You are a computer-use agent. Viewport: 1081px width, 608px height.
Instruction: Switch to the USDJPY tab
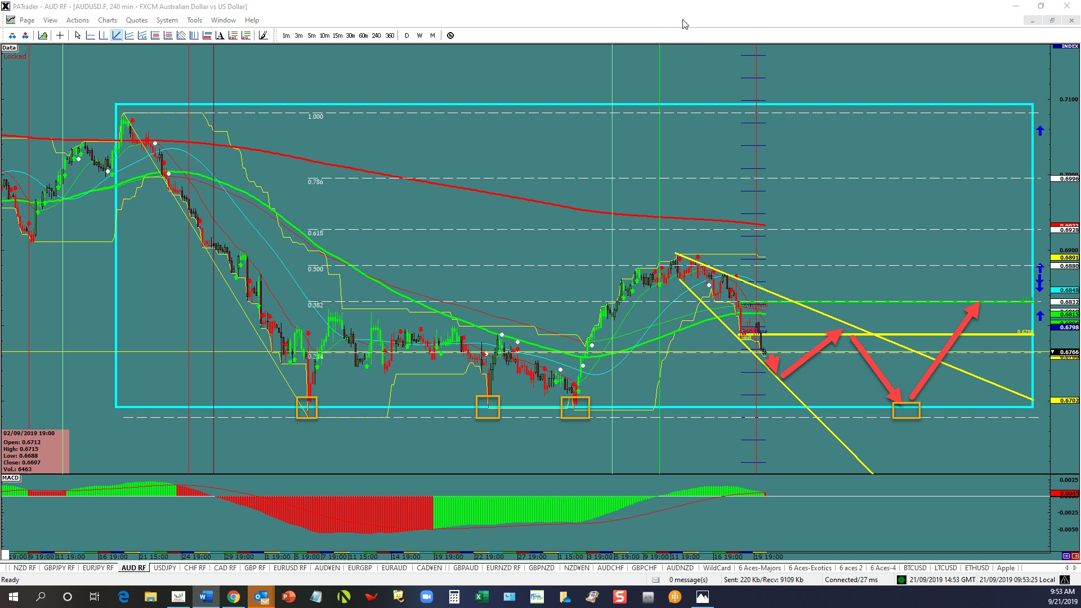coord(165,568)
